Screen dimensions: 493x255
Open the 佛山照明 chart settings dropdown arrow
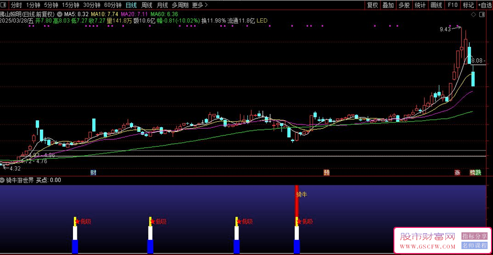point(60,14)
